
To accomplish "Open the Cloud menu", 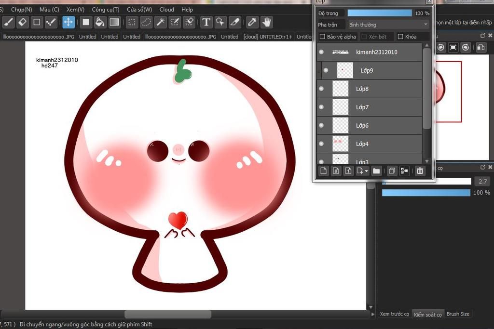I will pyautogui.click(x=166, y=10).
